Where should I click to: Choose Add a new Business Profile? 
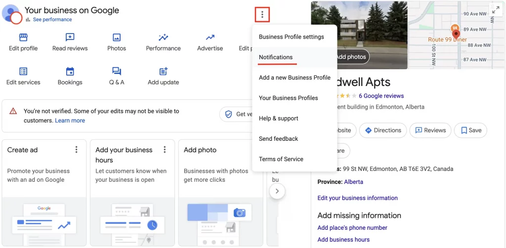coord(295,78)
